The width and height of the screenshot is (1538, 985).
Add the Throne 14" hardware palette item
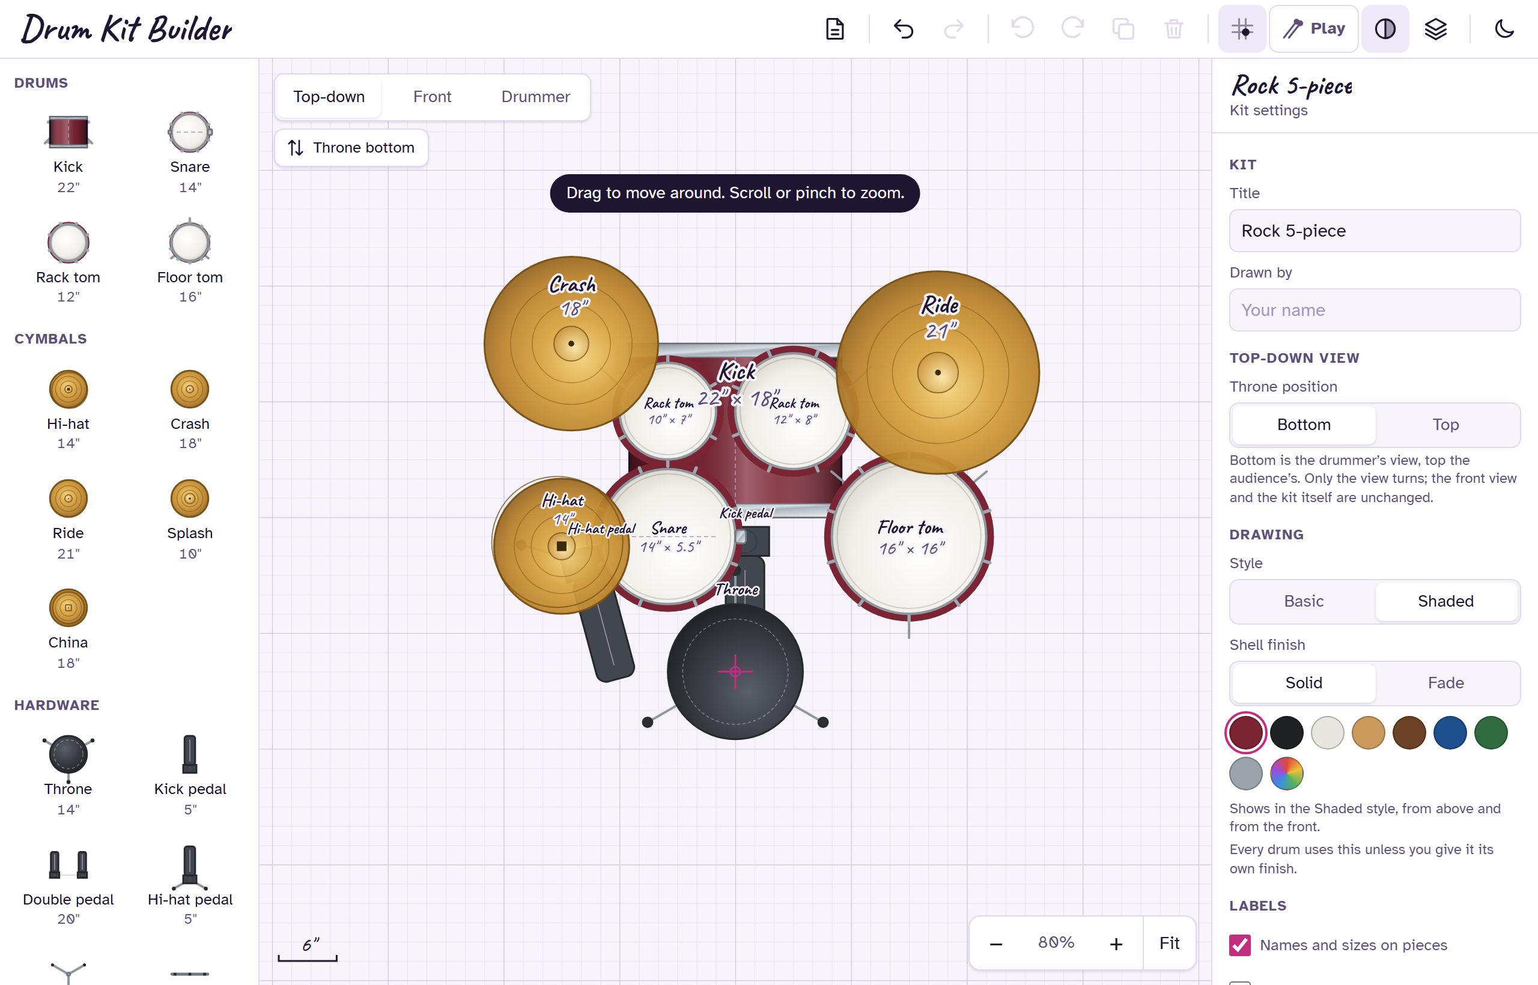68,775
